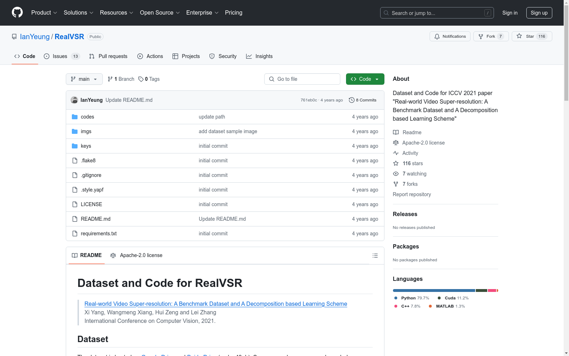Switch to the Issues tab
569x356 pixels.
[x=62, y=56]
